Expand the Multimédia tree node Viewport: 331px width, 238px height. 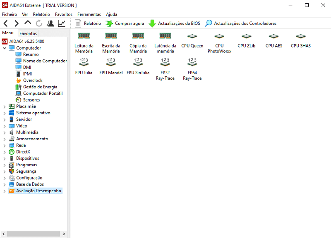[x=5, y=133]
